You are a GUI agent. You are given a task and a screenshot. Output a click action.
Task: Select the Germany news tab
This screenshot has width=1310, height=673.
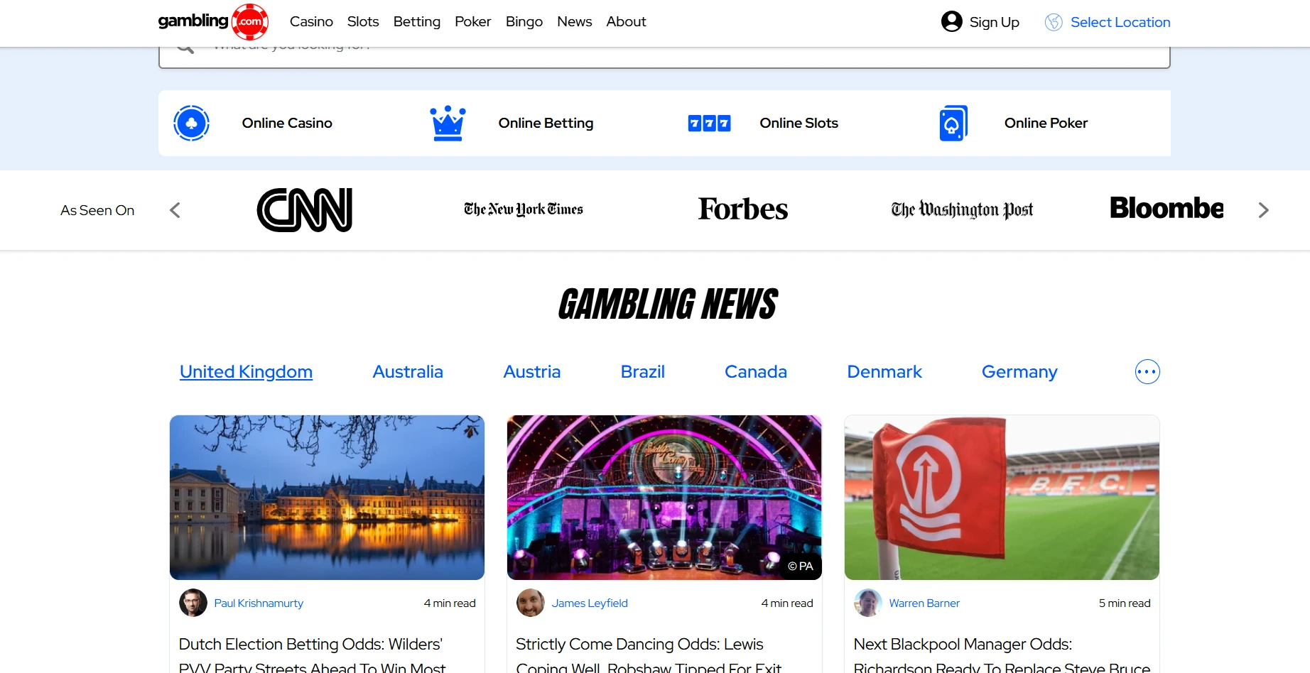[x=1019, y=372]
